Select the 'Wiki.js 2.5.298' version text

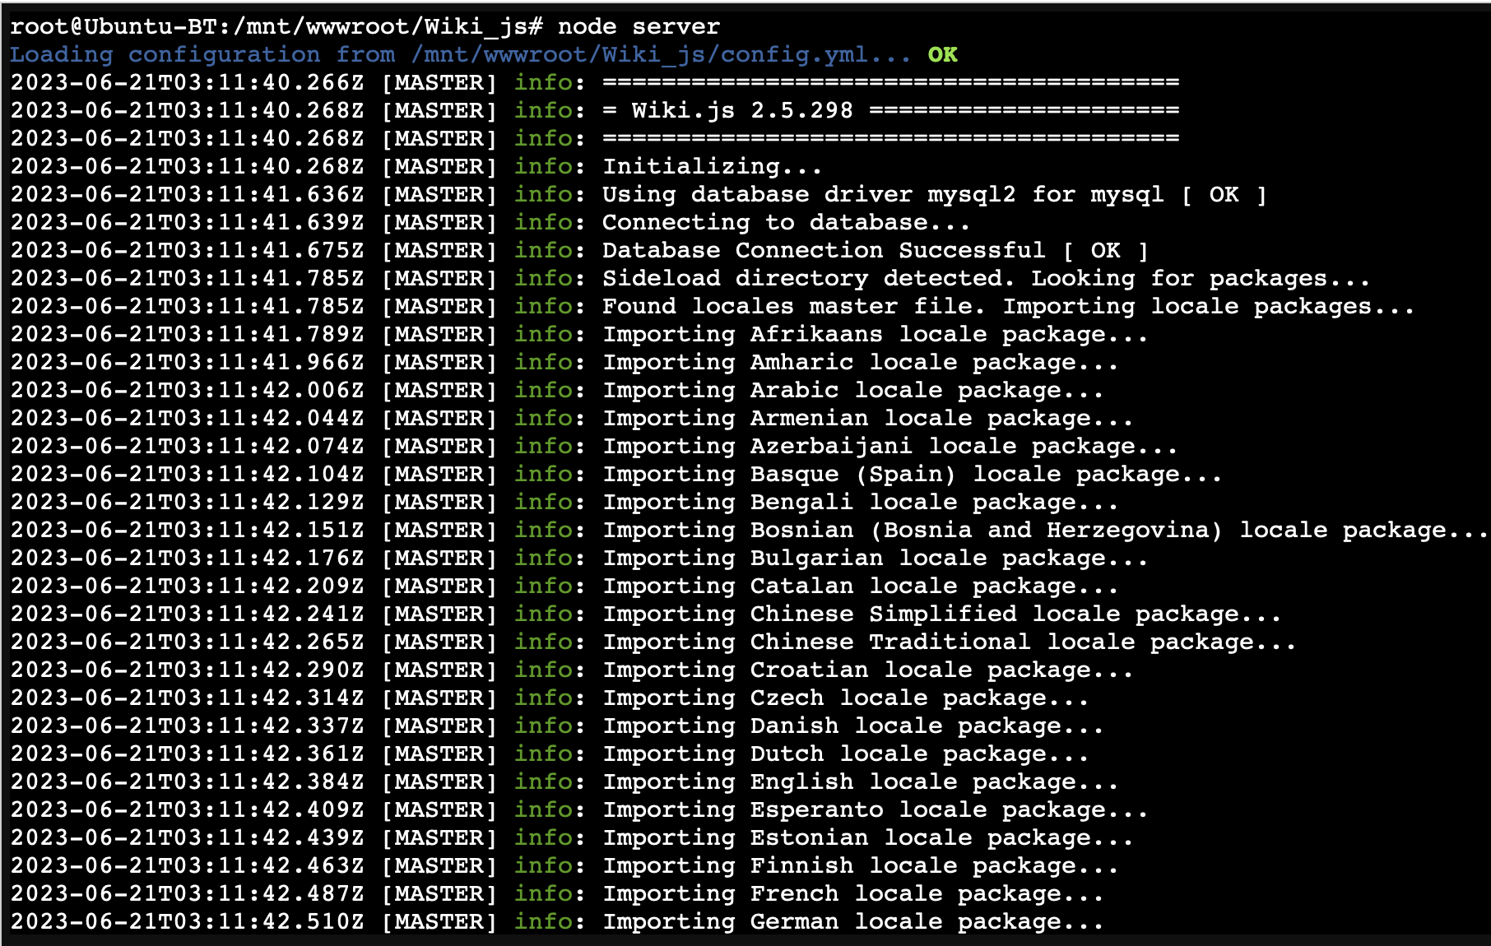click(x=742, y=110)
